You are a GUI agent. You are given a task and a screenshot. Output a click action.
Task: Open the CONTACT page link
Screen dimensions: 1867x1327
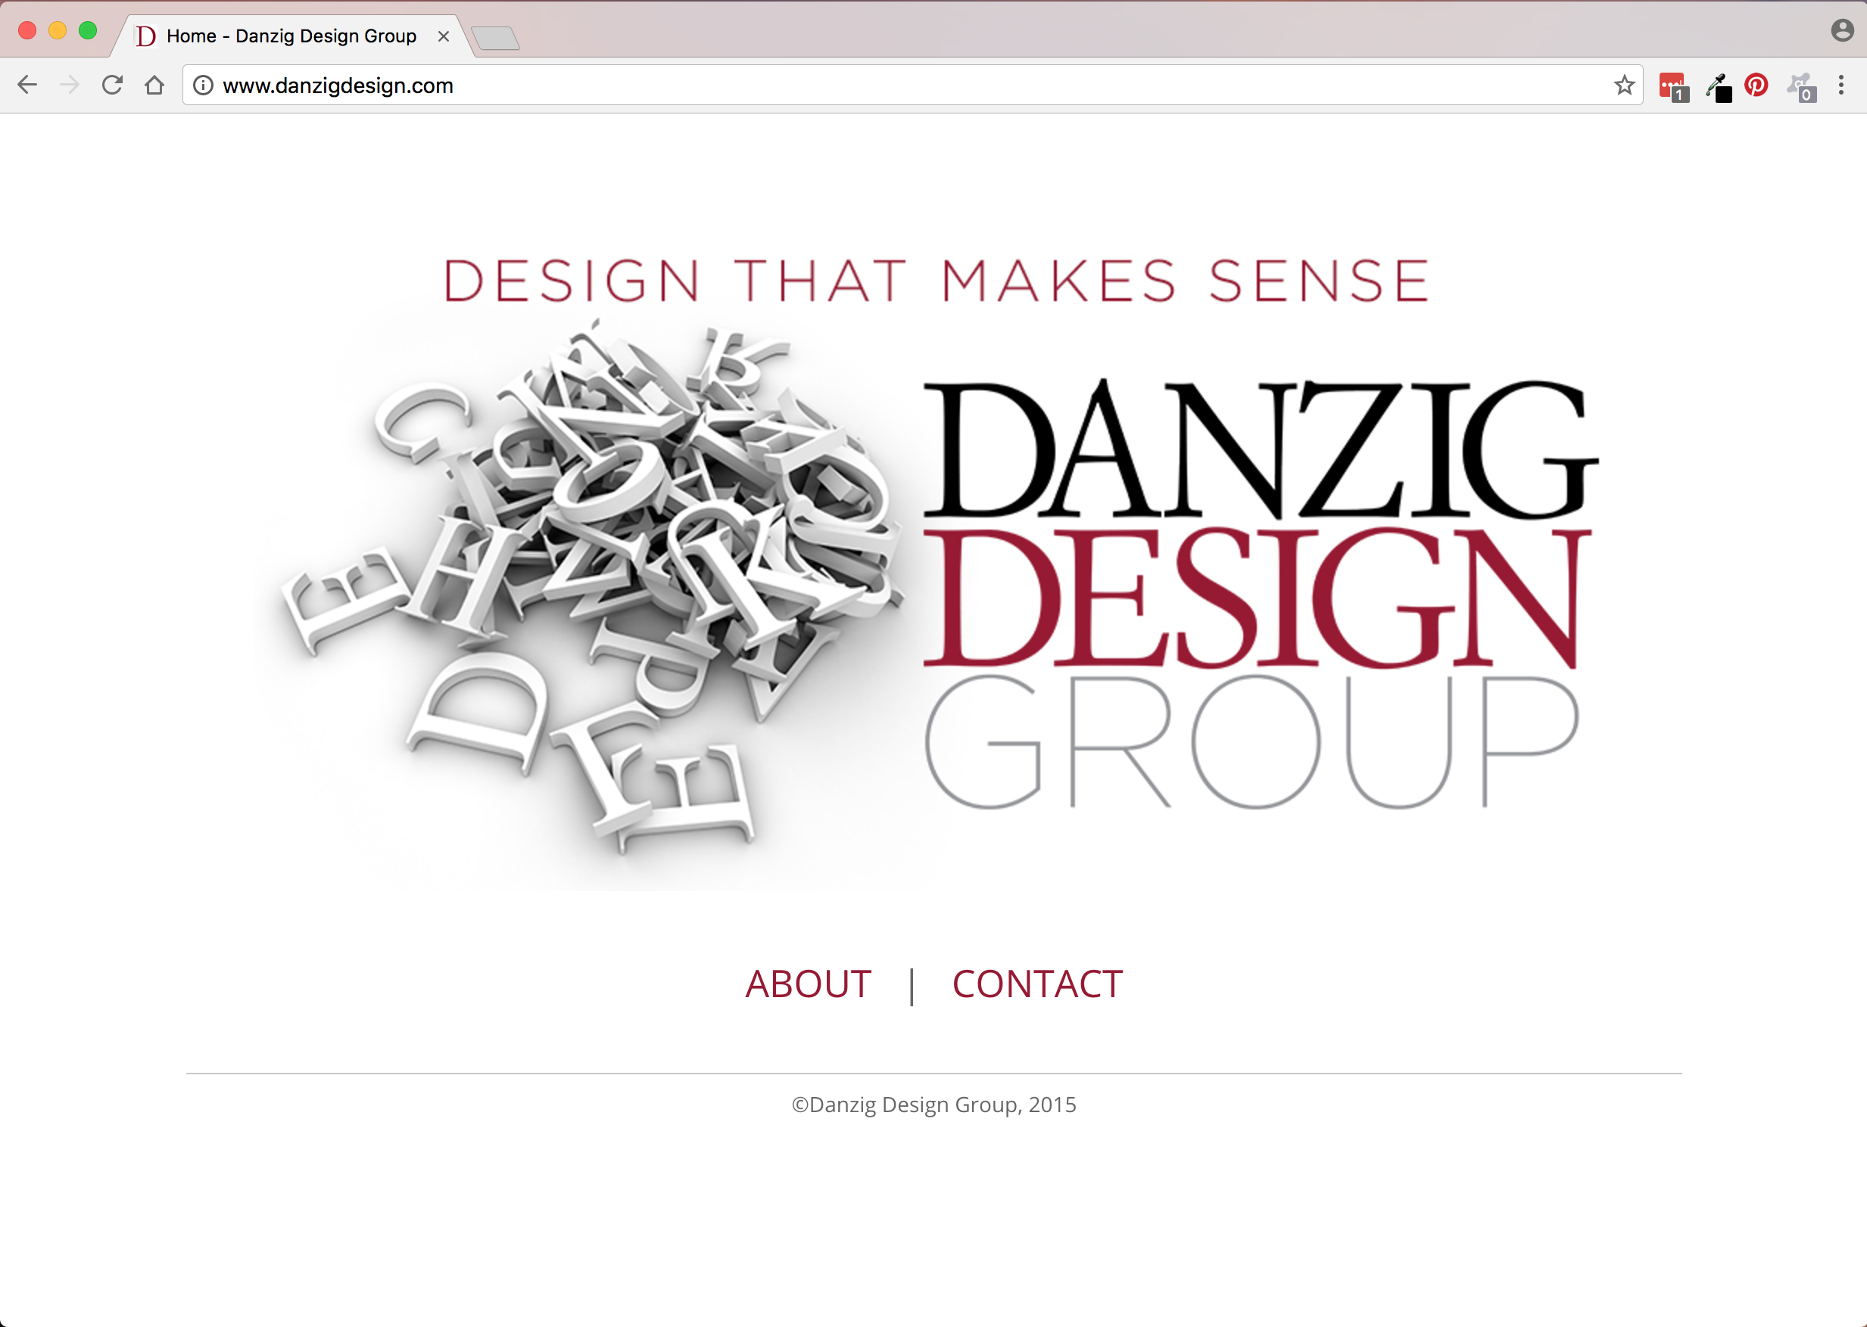coord(1037,984)
